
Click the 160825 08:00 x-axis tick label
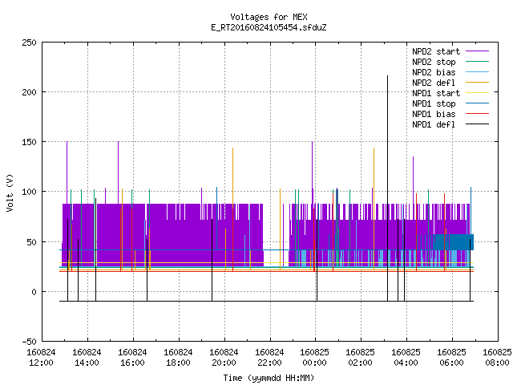pos(497,358)
